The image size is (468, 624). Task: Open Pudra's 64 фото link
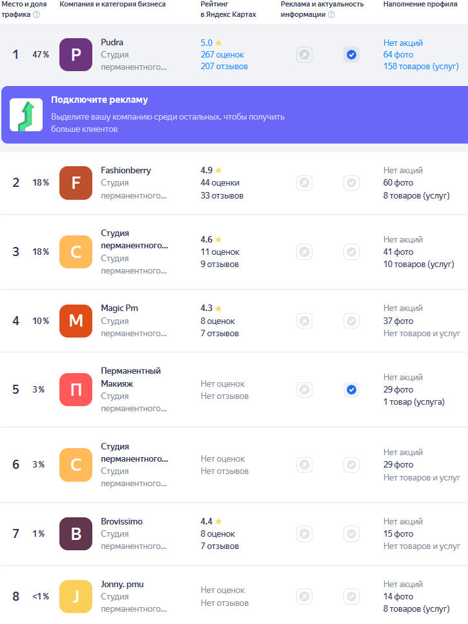point(398,54)
